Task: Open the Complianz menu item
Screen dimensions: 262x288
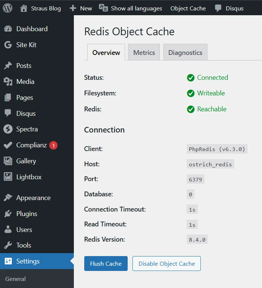Action: click(x=32, y=145)
